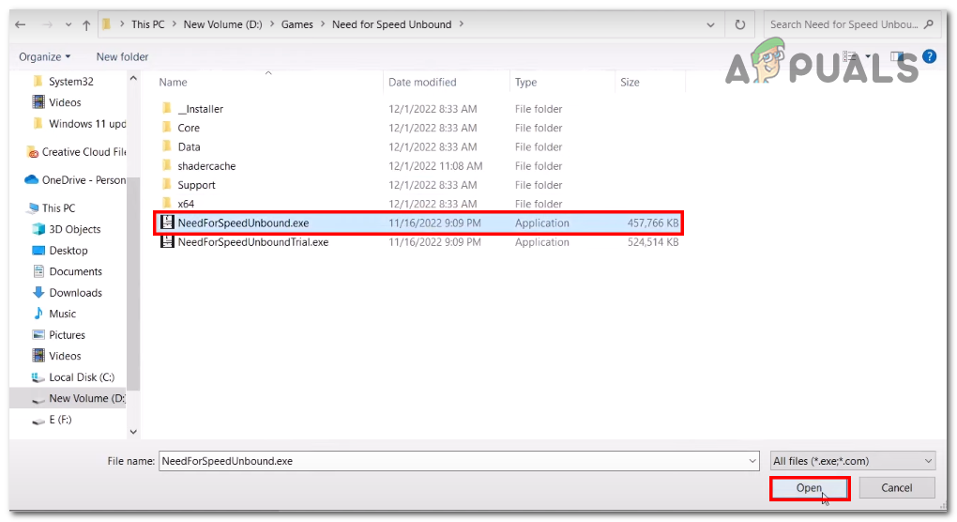Select the shadercache folder icon
Image resolution: width=957 pixels, height=522 pixels.
point(167,165)
